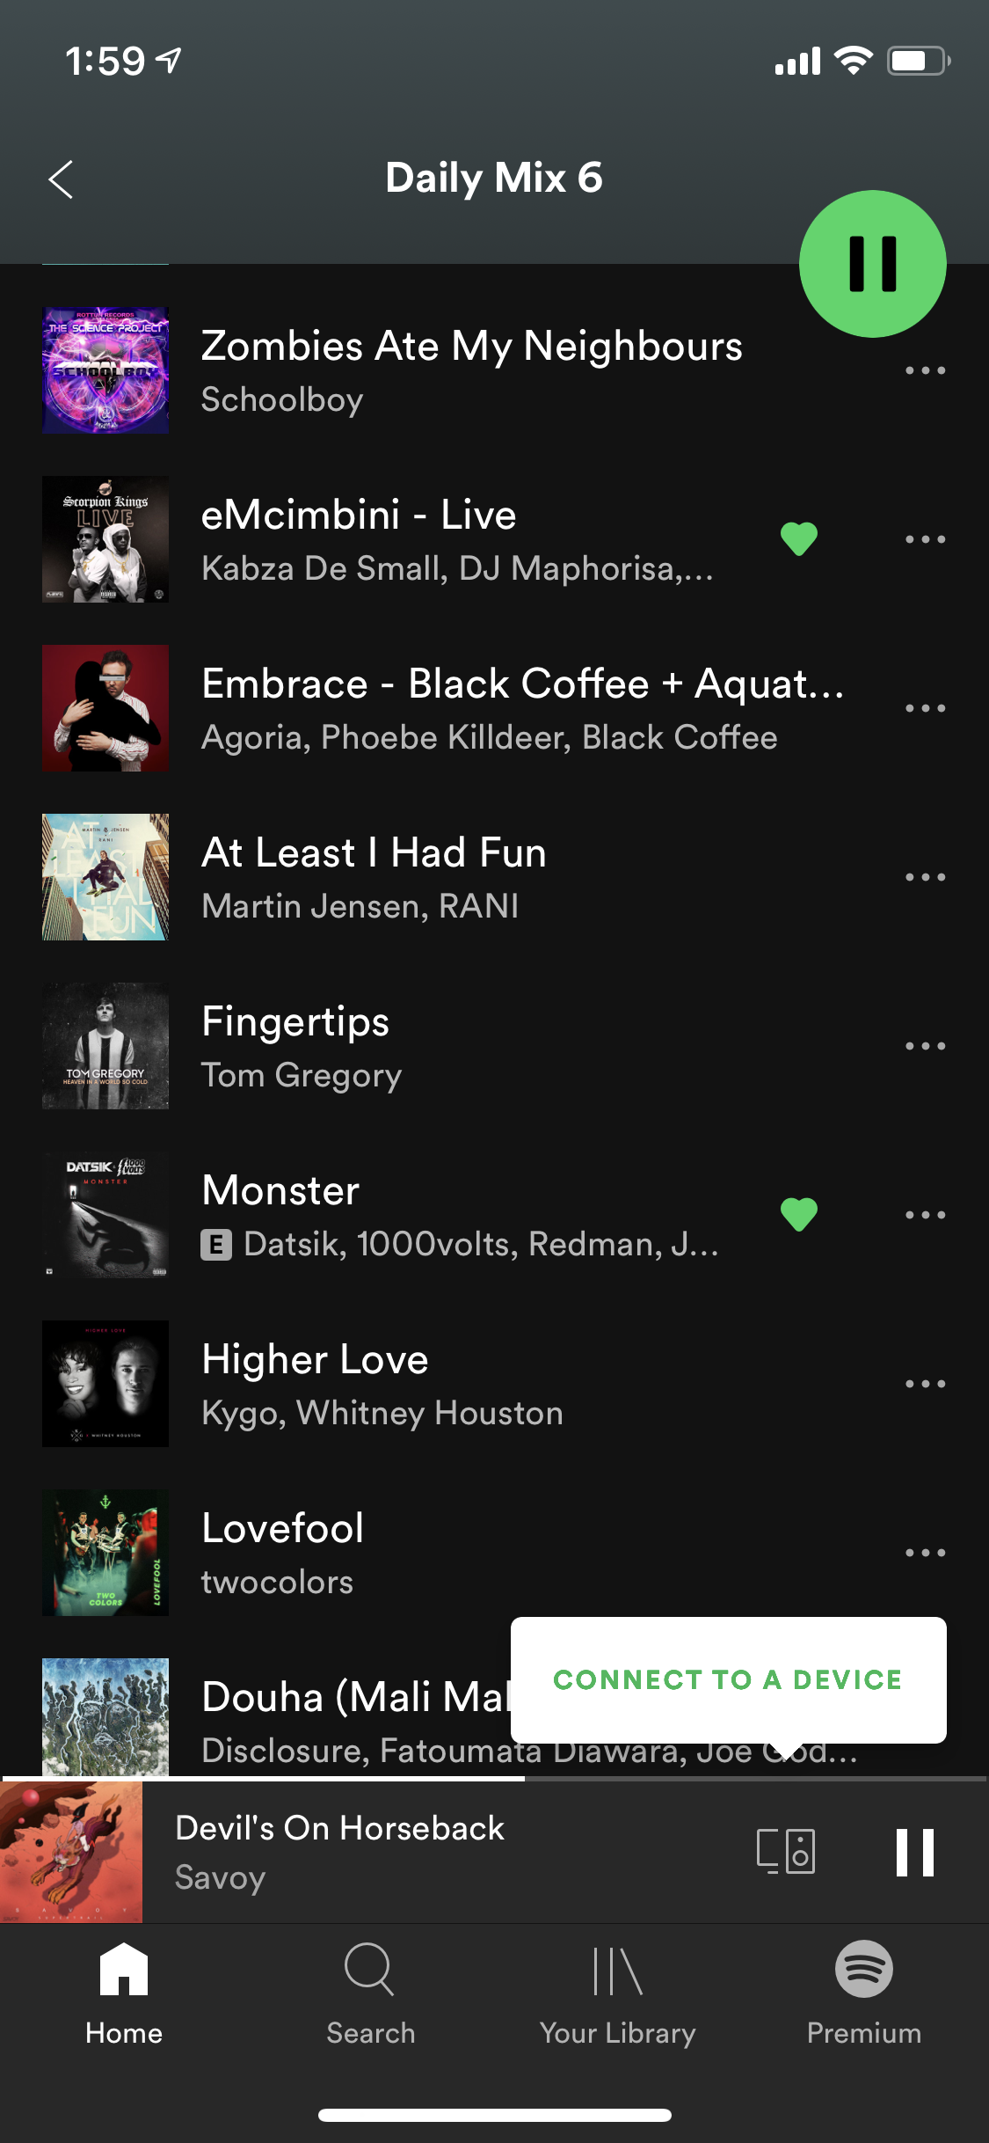This screenshot has width=989, height=2143.
Task: Open more options for At Least I Had Fun
Action: pyautogui.click(x=926, y=877)
